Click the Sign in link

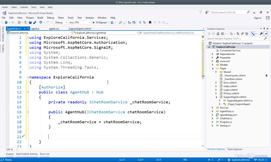(x=257, y=18)
